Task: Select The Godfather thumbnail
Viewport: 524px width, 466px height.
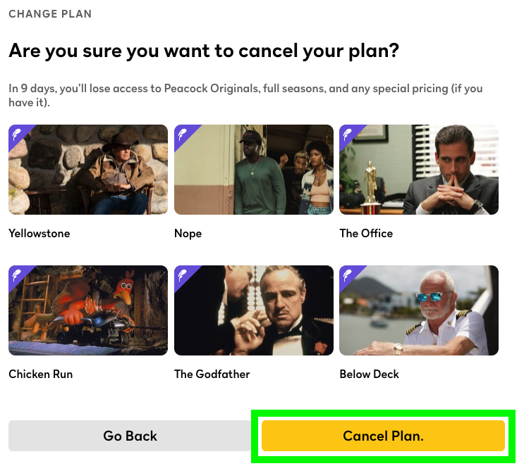Action: coord(254,310)
